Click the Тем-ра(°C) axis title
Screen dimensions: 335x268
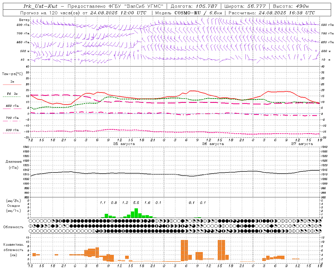coord(12,74)
